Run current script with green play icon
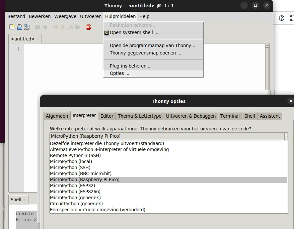This screenshot has width=294, height=229. [x=38, y=27]
